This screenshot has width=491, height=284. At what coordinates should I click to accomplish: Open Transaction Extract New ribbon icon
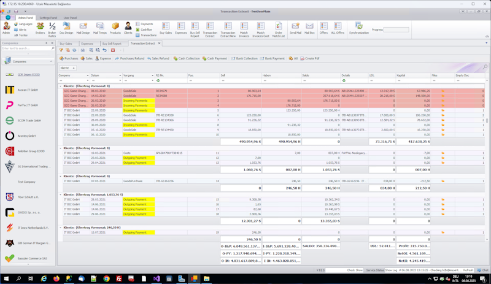click(x=228, y=29)
